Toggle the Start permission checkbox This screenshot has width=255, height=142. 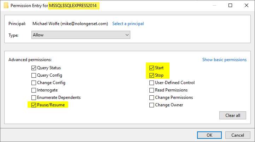tap(152, 68)
